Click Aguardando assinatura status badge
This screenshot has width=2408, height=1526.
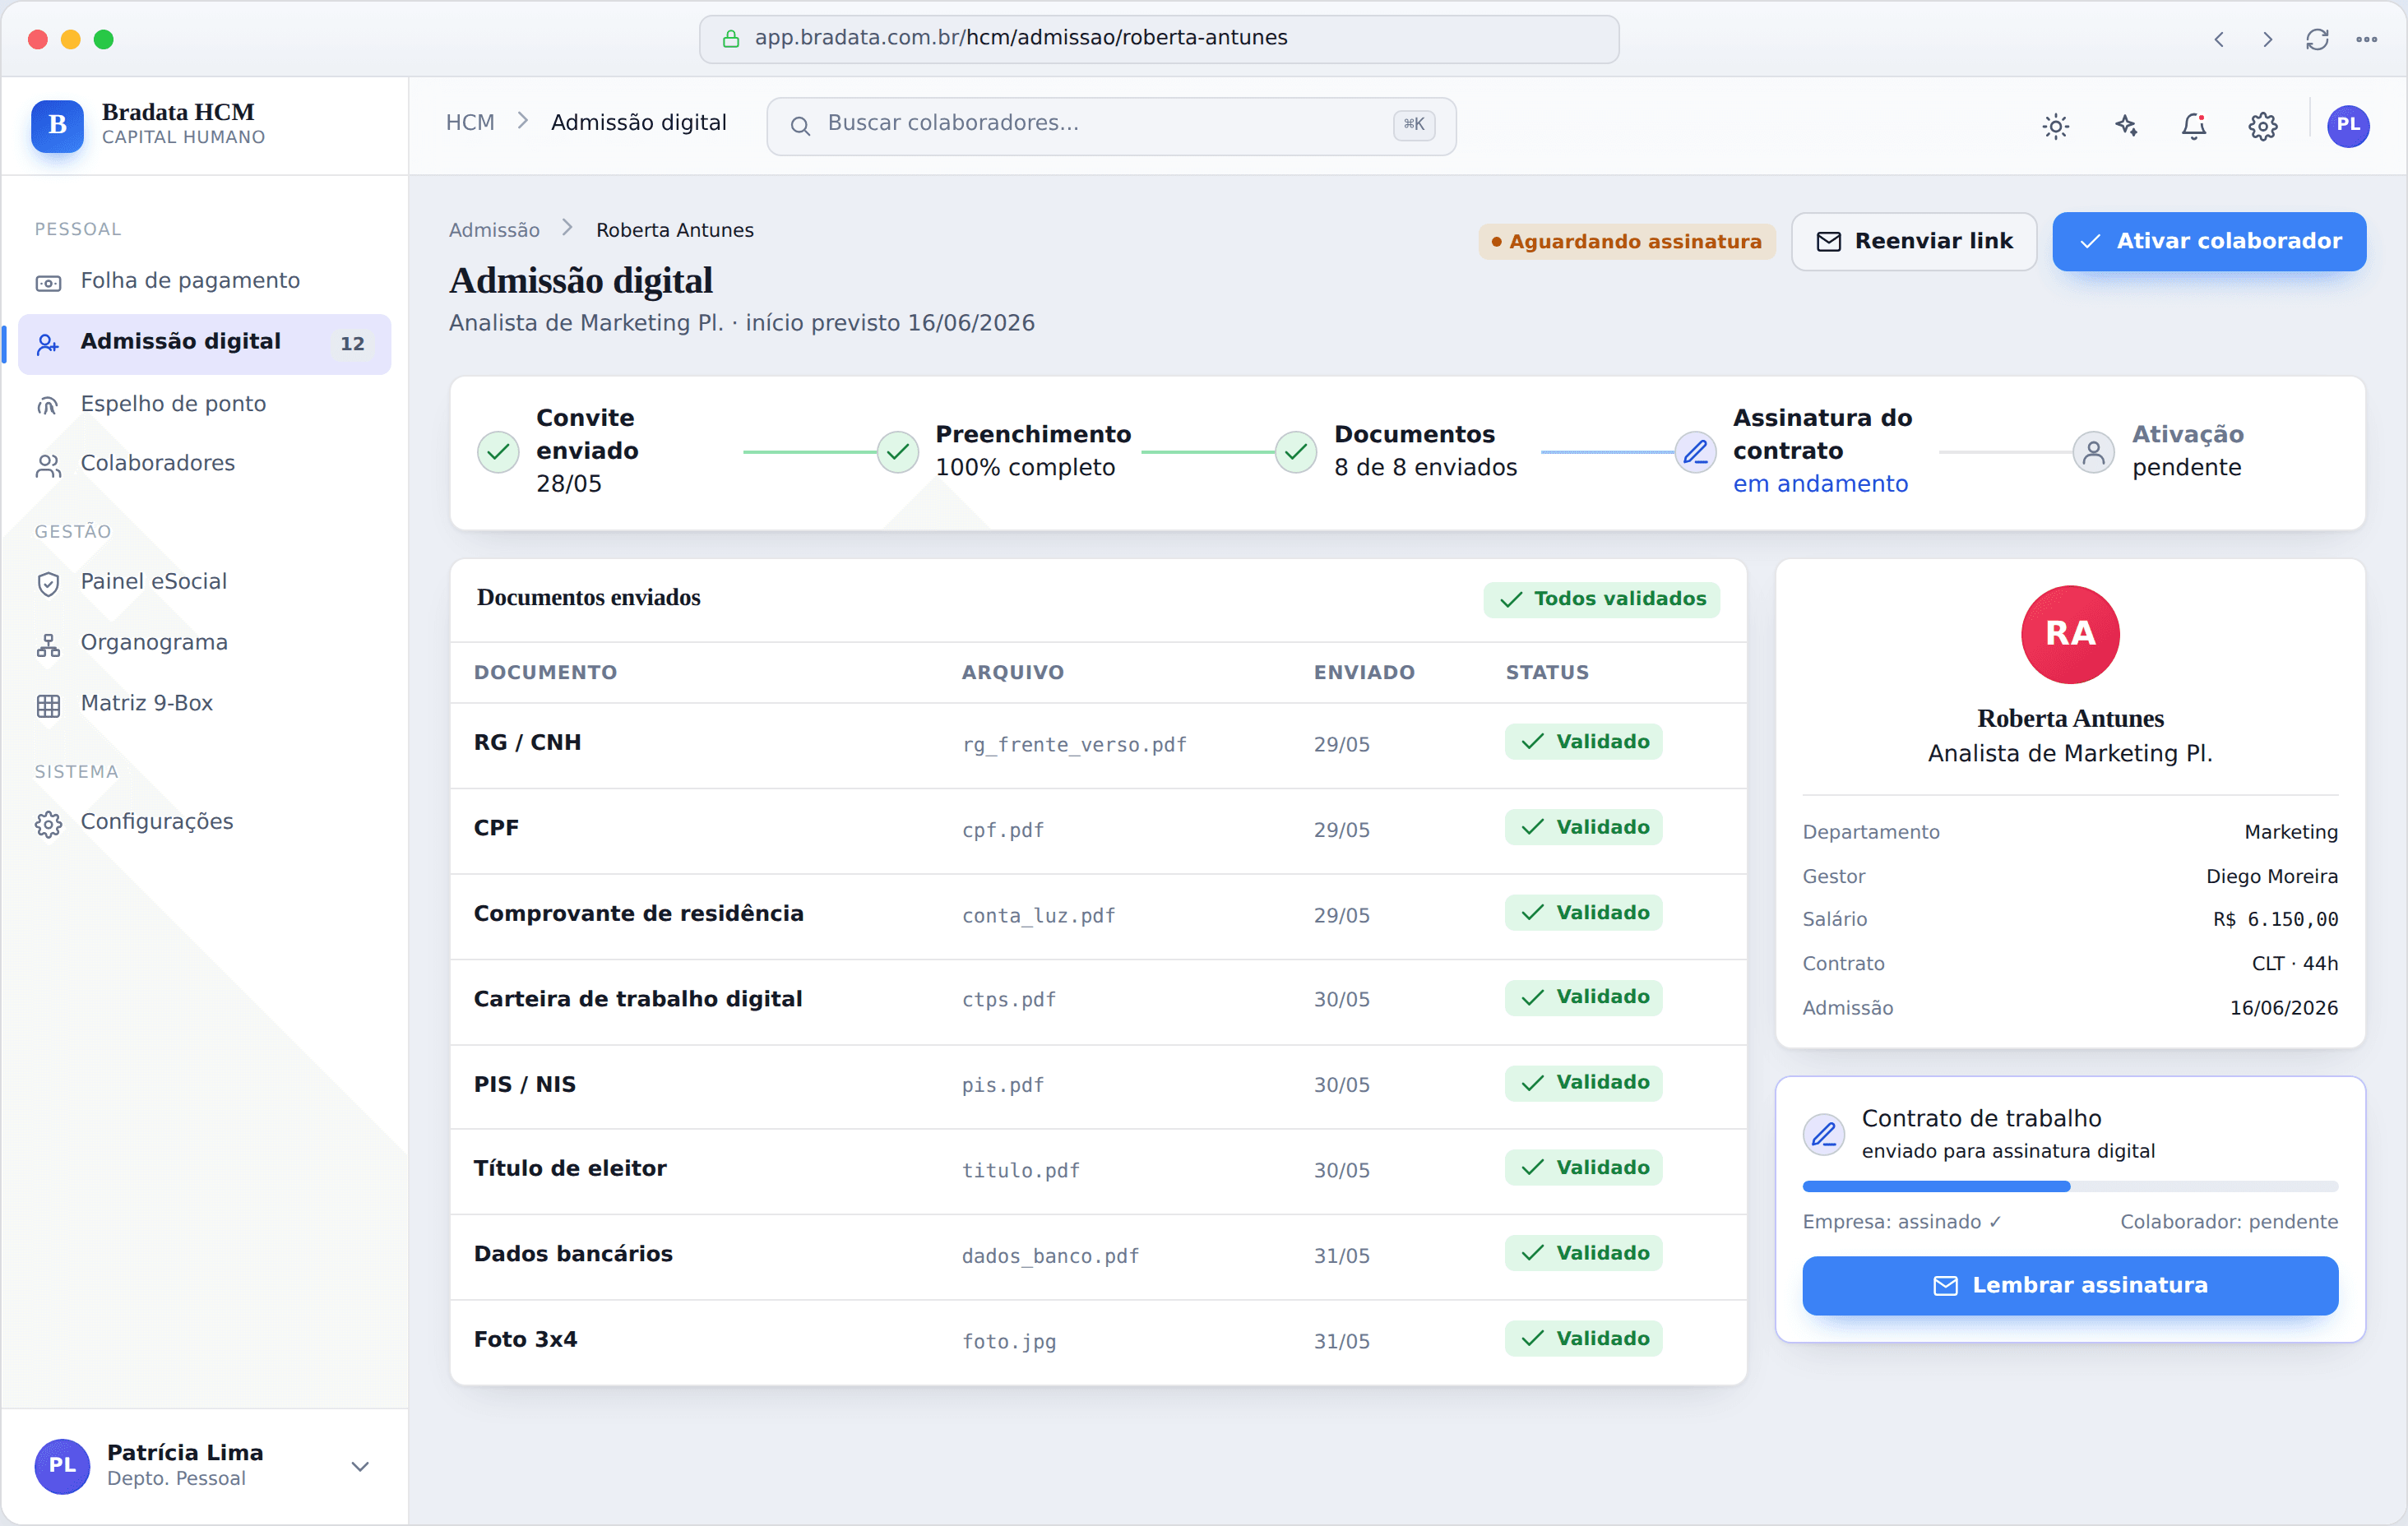1626,241
